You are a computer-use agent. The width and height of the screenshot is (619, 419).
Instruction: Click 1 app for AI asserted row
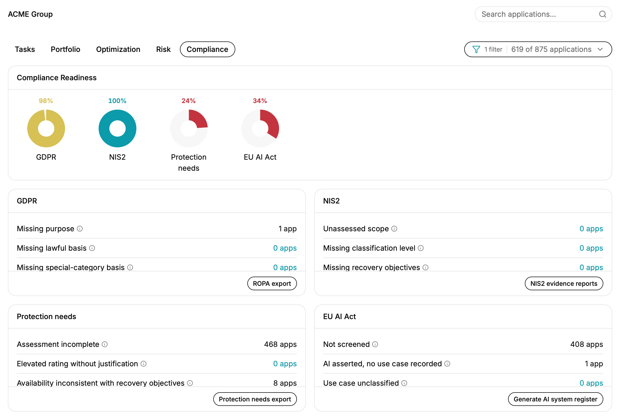[x=594, y=364]
